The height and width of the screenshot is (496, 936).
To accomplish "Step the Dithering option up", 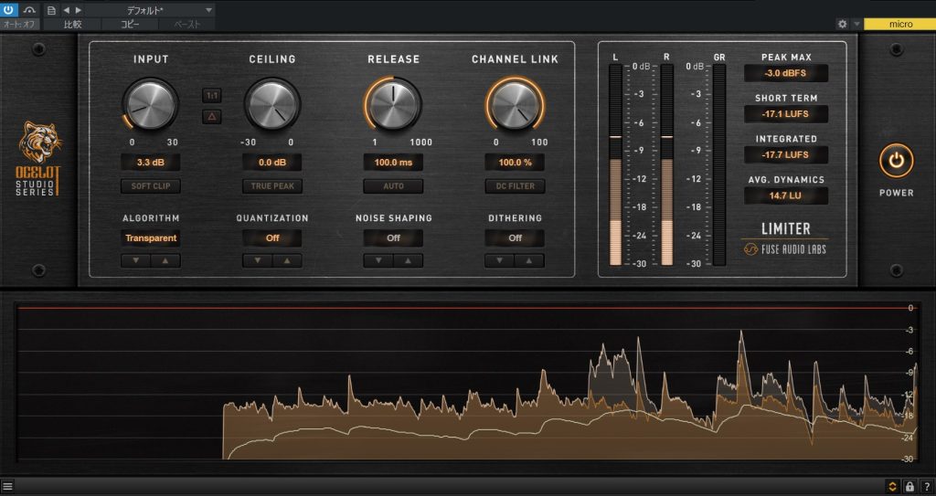I will point(530,260).
